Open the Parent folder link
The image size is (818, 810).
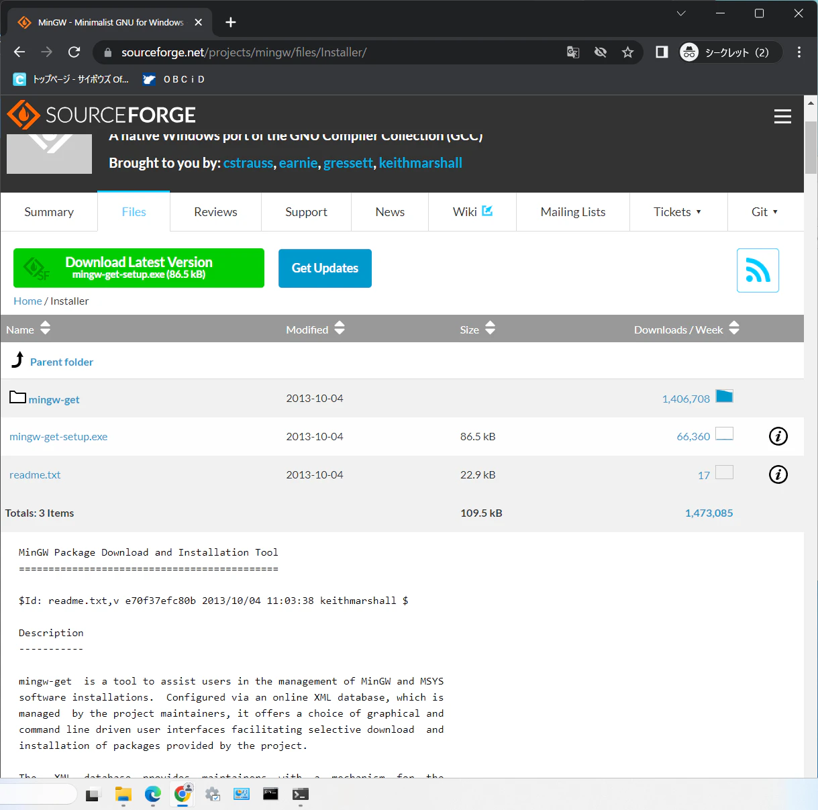click(62, 362)
